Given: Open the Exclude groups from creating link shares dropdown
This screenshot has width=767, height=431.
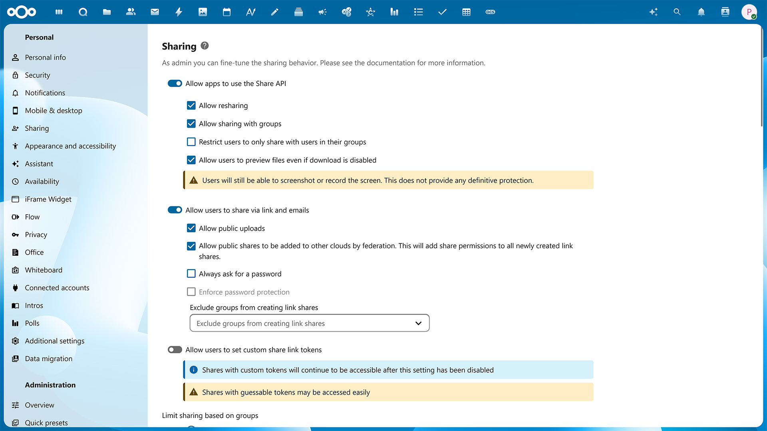Looking at the screenshot, I should tap(309, 323).
